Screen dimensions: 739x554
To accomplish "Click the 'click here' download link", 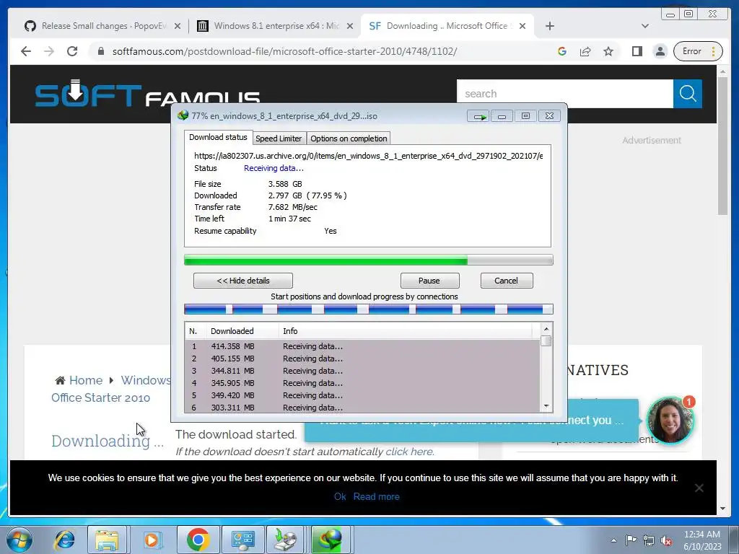I will click(409, 452).
